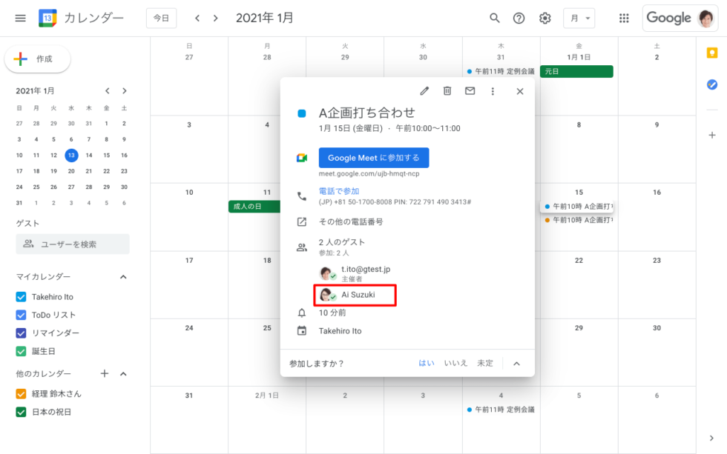Email guests with the envelope icon
727x454 pixels.
click(470, 91)
